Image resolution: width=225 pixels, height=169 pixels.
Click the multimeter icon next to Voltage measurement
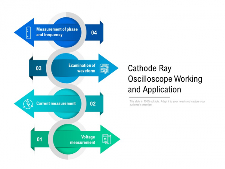coord(107,139)
